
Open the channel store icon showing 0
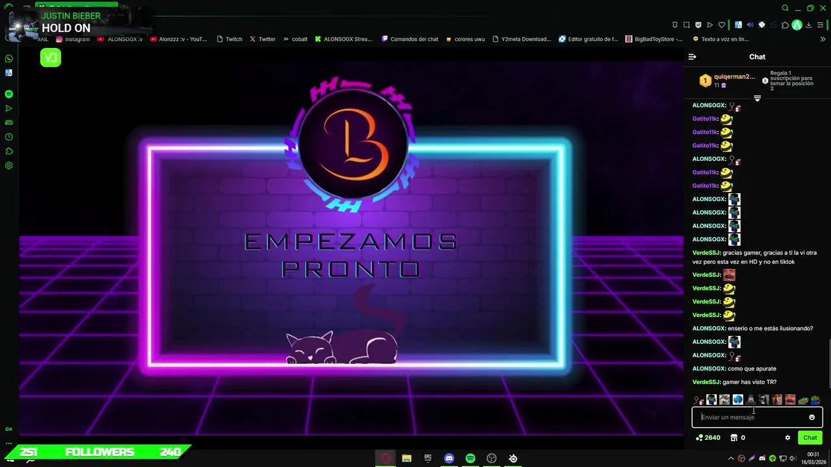pyautogui.click(x=738, y=438)
